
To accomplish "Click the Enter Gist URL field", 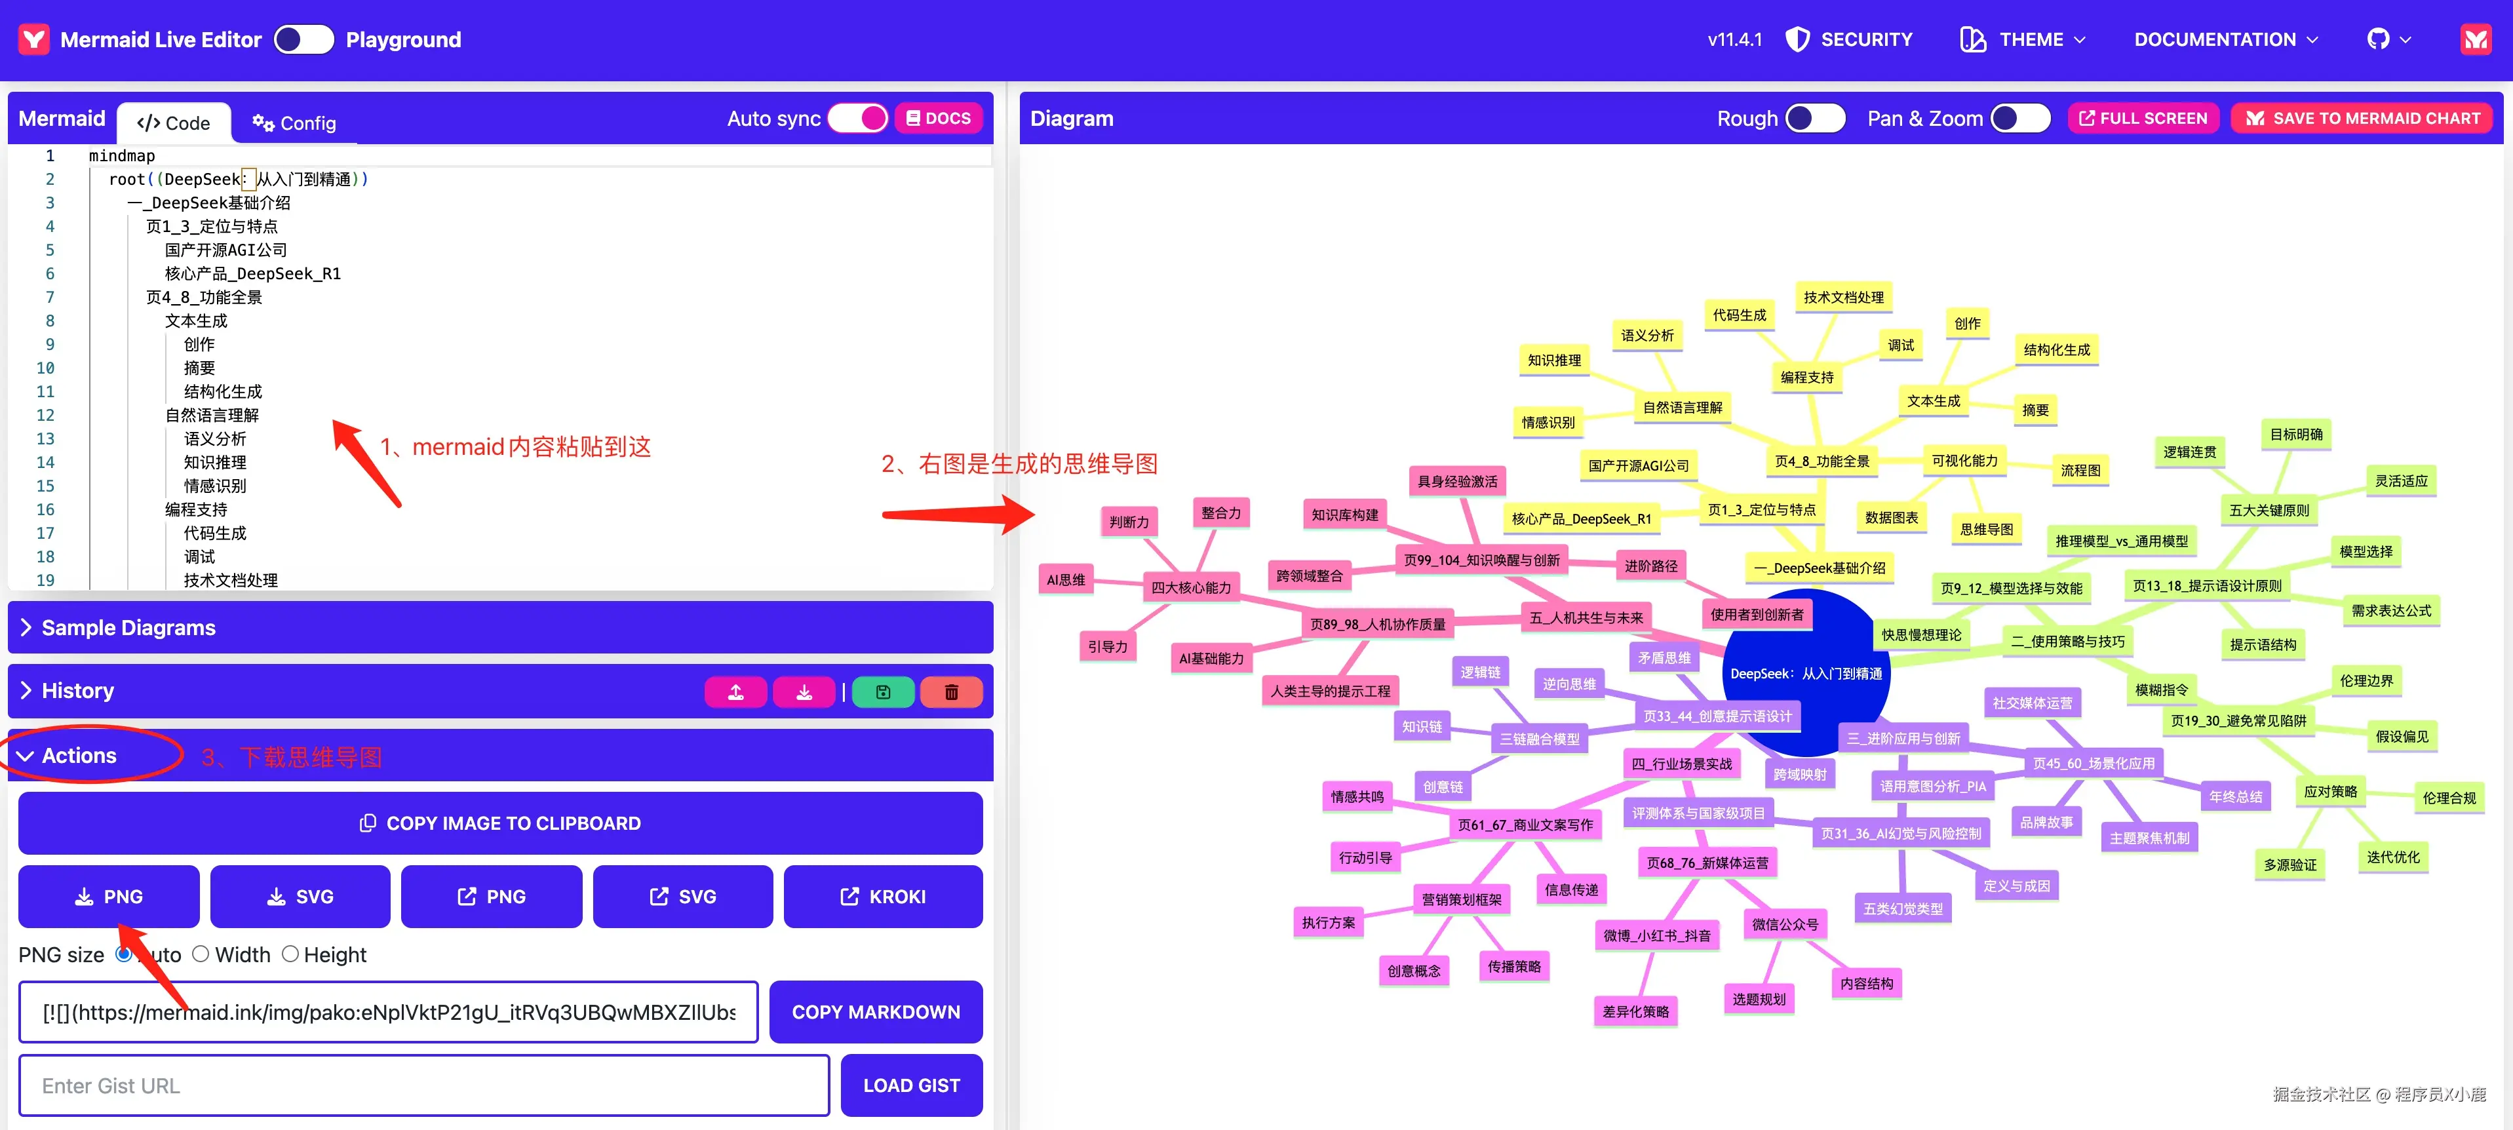I will (423, 1085).
